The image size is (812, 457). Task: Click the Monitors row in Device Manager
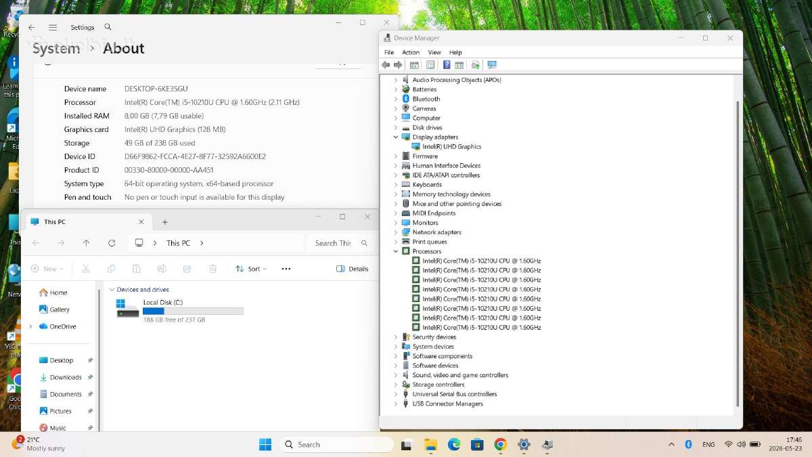425,223
